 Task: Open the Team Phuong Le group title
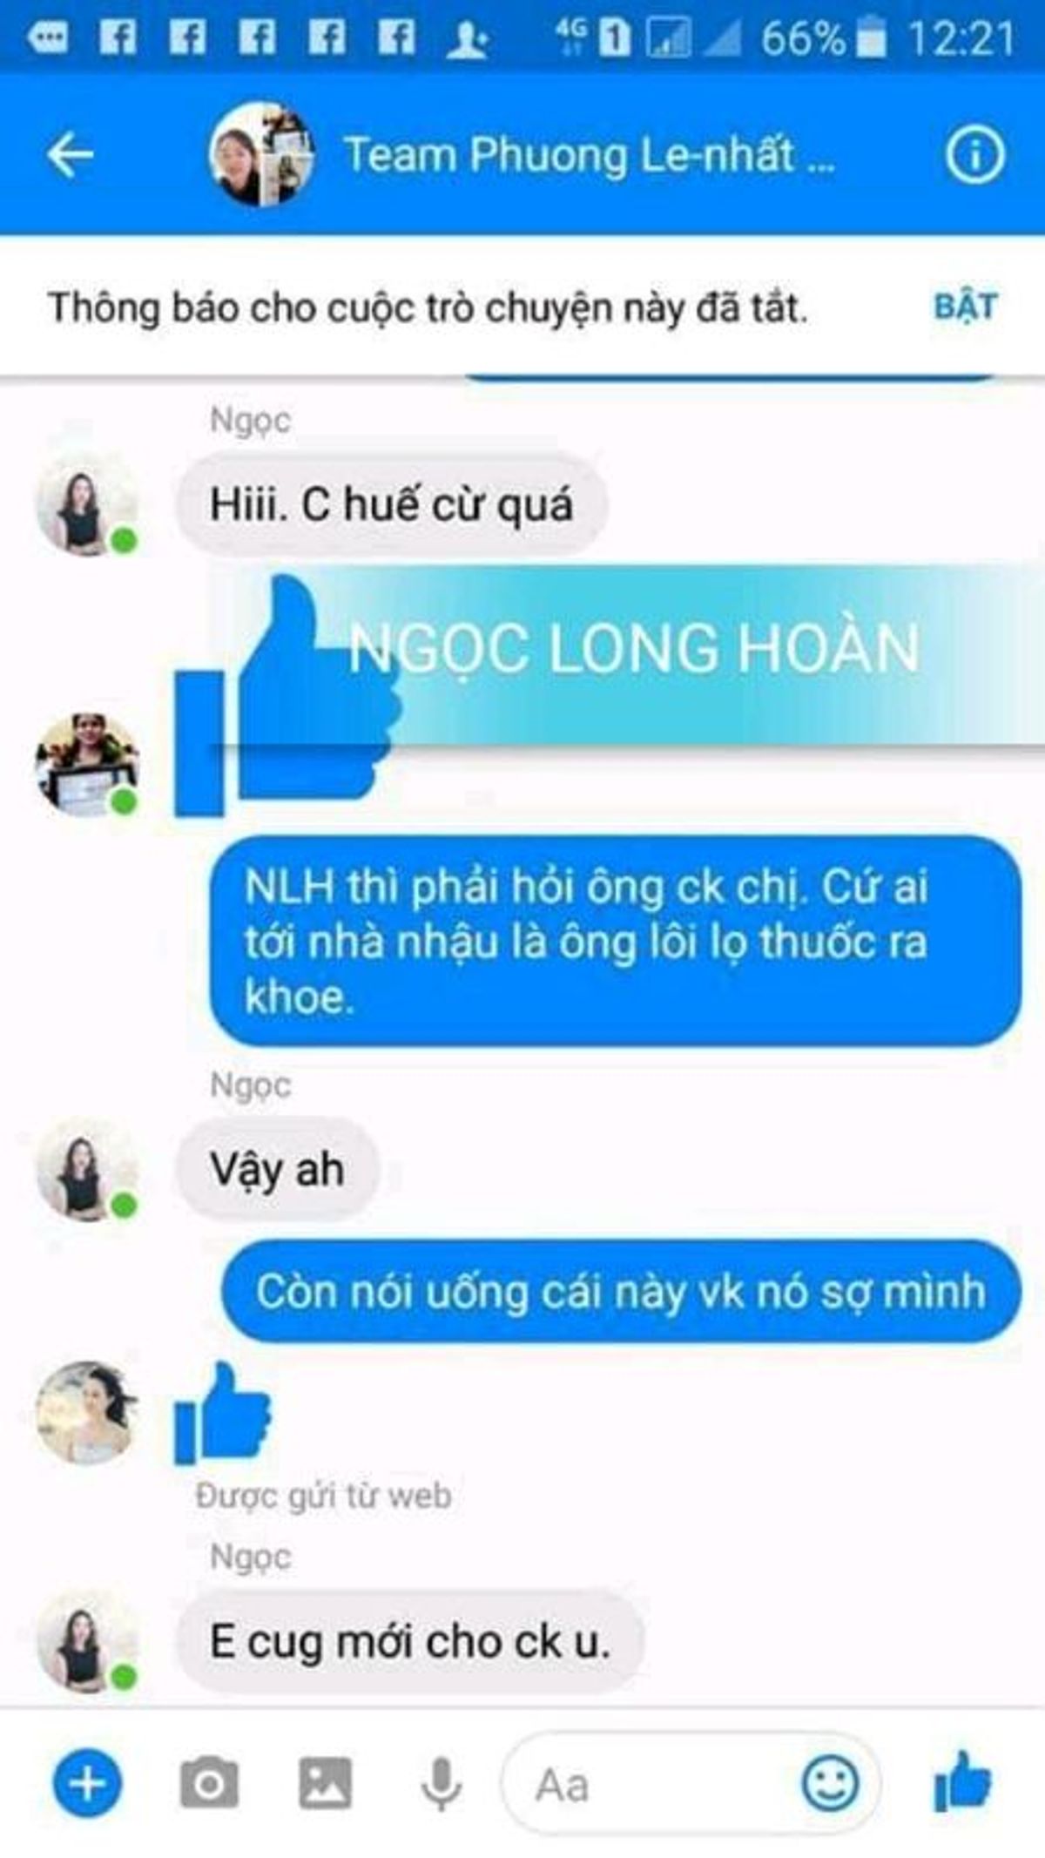click(x=590, y=155)
